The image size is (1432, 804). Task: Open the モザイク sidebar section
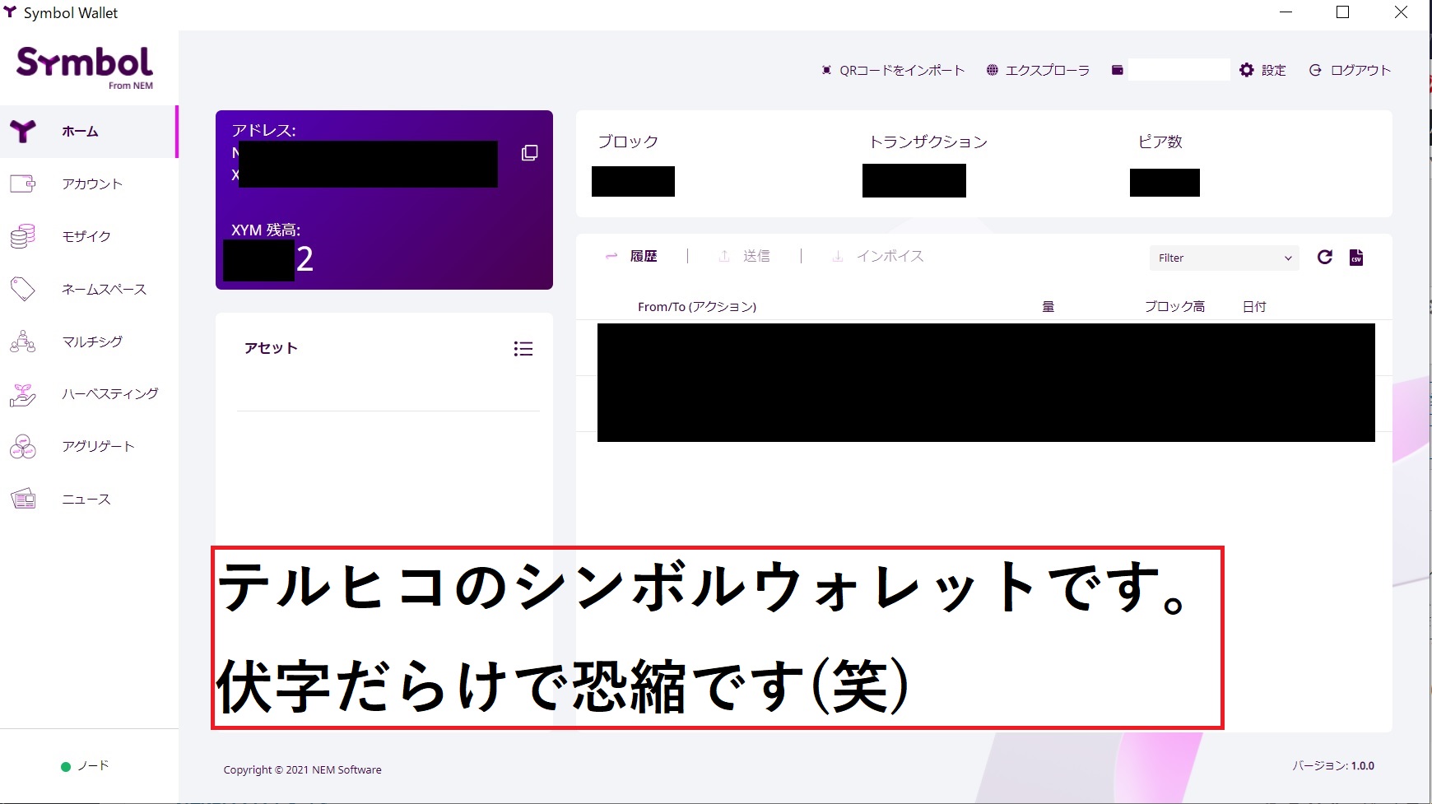(88, 236)
